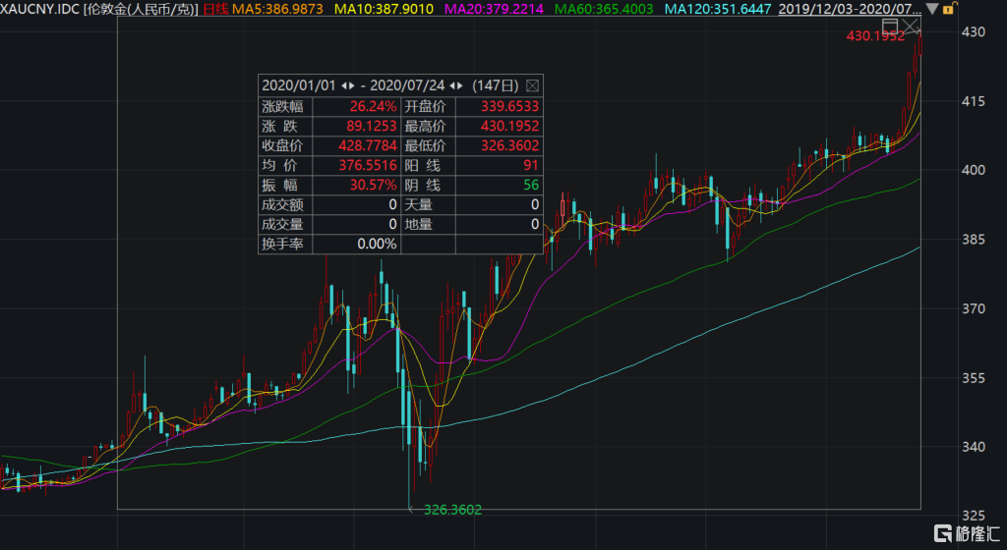This screenshot has width=1007, height=550.
Task: Close the selected range via gray X icon
Action: coord(911,27)
